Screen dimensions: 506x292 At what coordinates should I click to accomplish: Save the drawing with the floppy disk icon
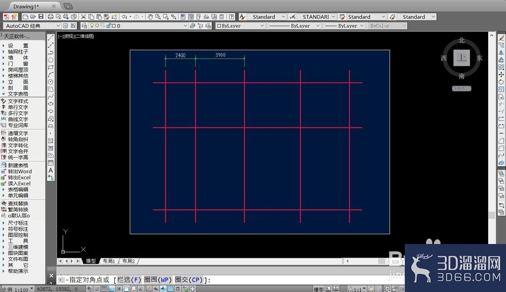pyautogui.click(x=40, y=17)
